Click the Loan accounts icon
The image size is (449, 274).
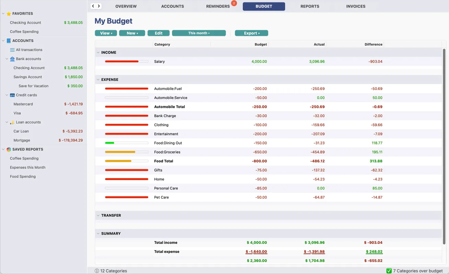[12, 122]
